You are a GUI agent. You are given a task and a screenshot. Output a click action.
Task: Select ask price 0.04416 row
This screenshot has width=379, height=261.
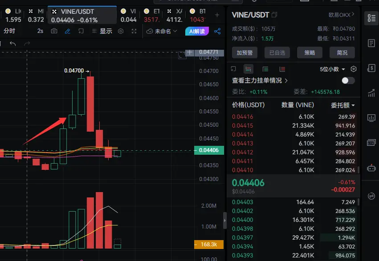pos(293,117)
